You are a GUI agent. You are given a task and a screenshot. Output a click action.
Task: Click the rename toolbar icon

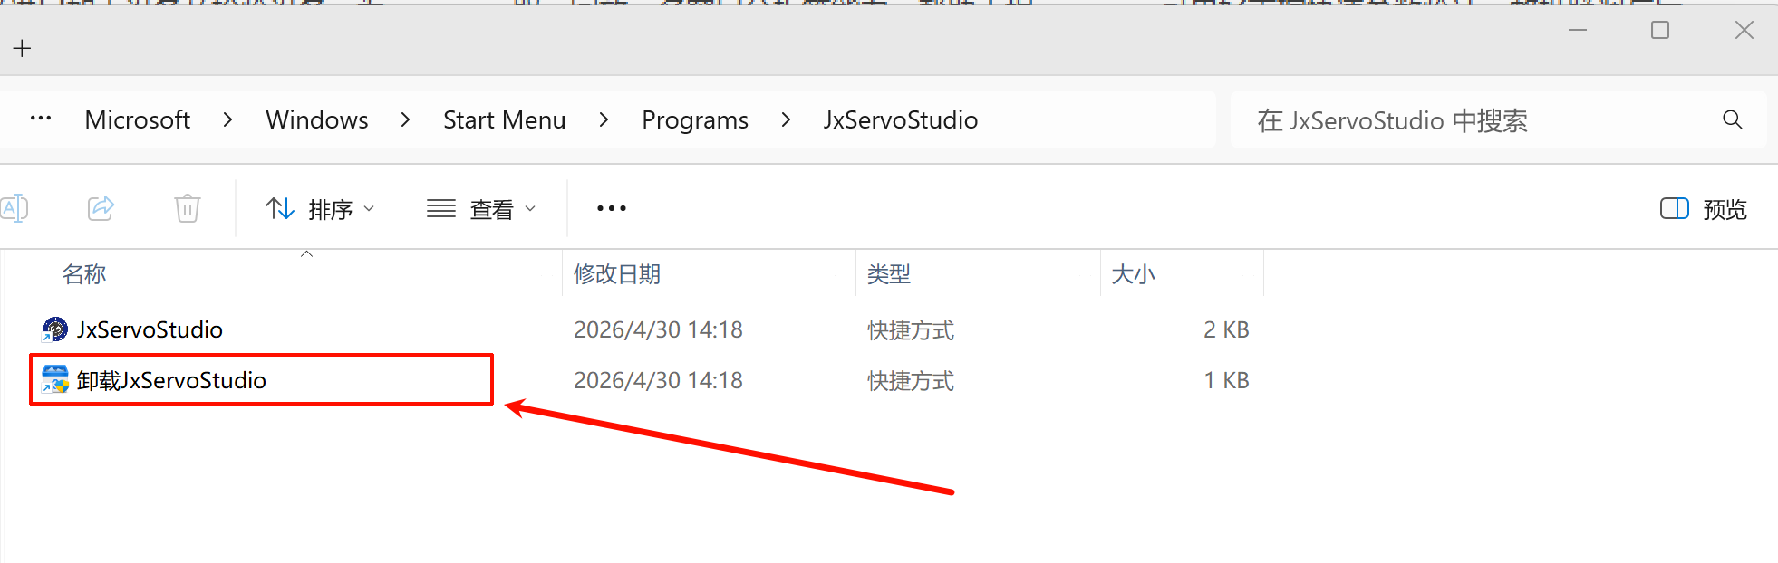(x=14, y=209)
